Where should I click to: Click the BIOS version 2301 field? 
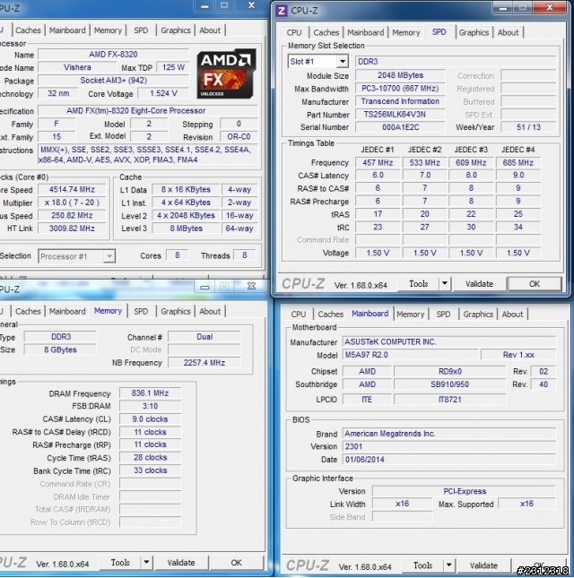pos(449,447)
